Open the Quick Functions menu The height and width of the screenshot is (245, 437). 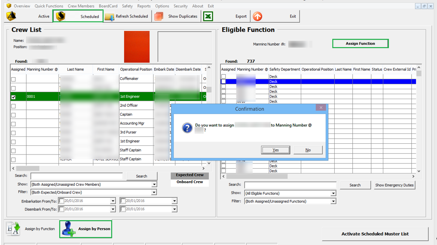(x=49, y=6)
